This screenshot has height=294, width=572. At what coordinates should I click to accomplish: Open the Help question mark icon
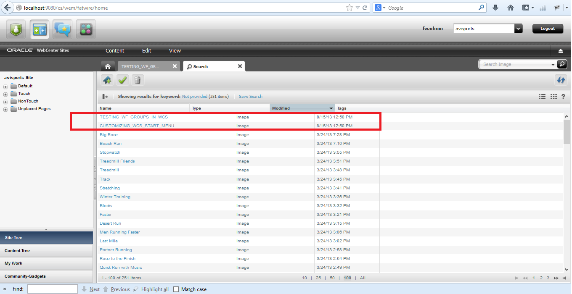click(x=563, y=96)
